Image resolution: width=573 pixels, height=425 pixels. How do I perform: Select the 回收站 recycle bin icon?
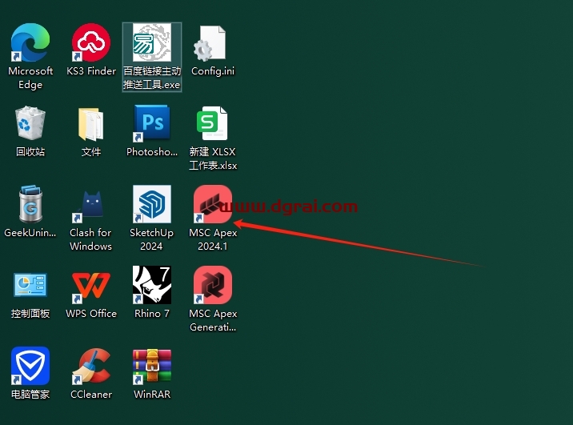30,123
